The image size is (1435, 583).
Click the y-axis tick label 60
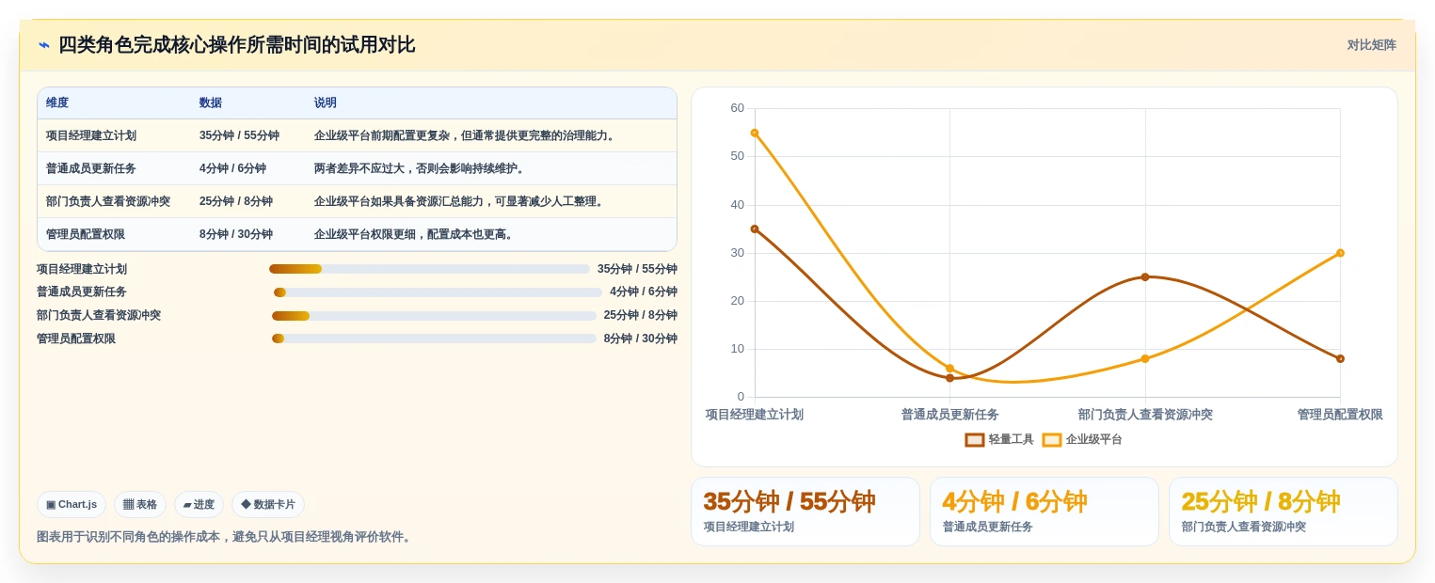click(737, 108)
